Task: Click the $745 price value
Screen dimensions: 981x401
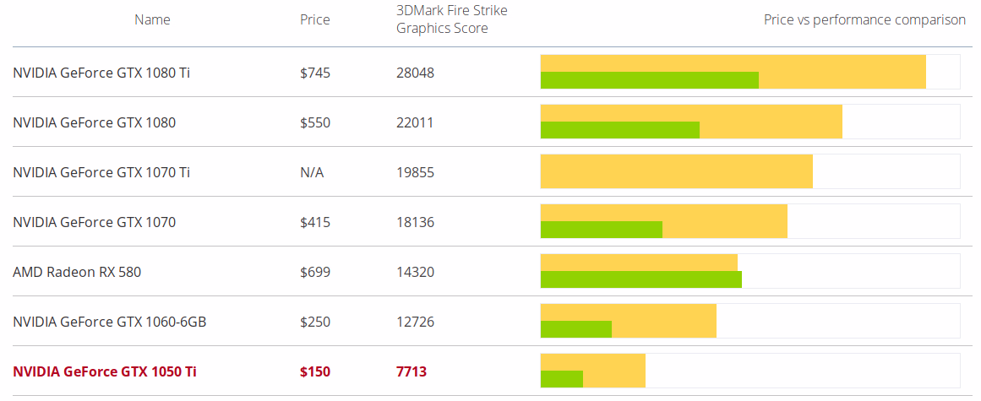Action: click(x=315, y=73)
